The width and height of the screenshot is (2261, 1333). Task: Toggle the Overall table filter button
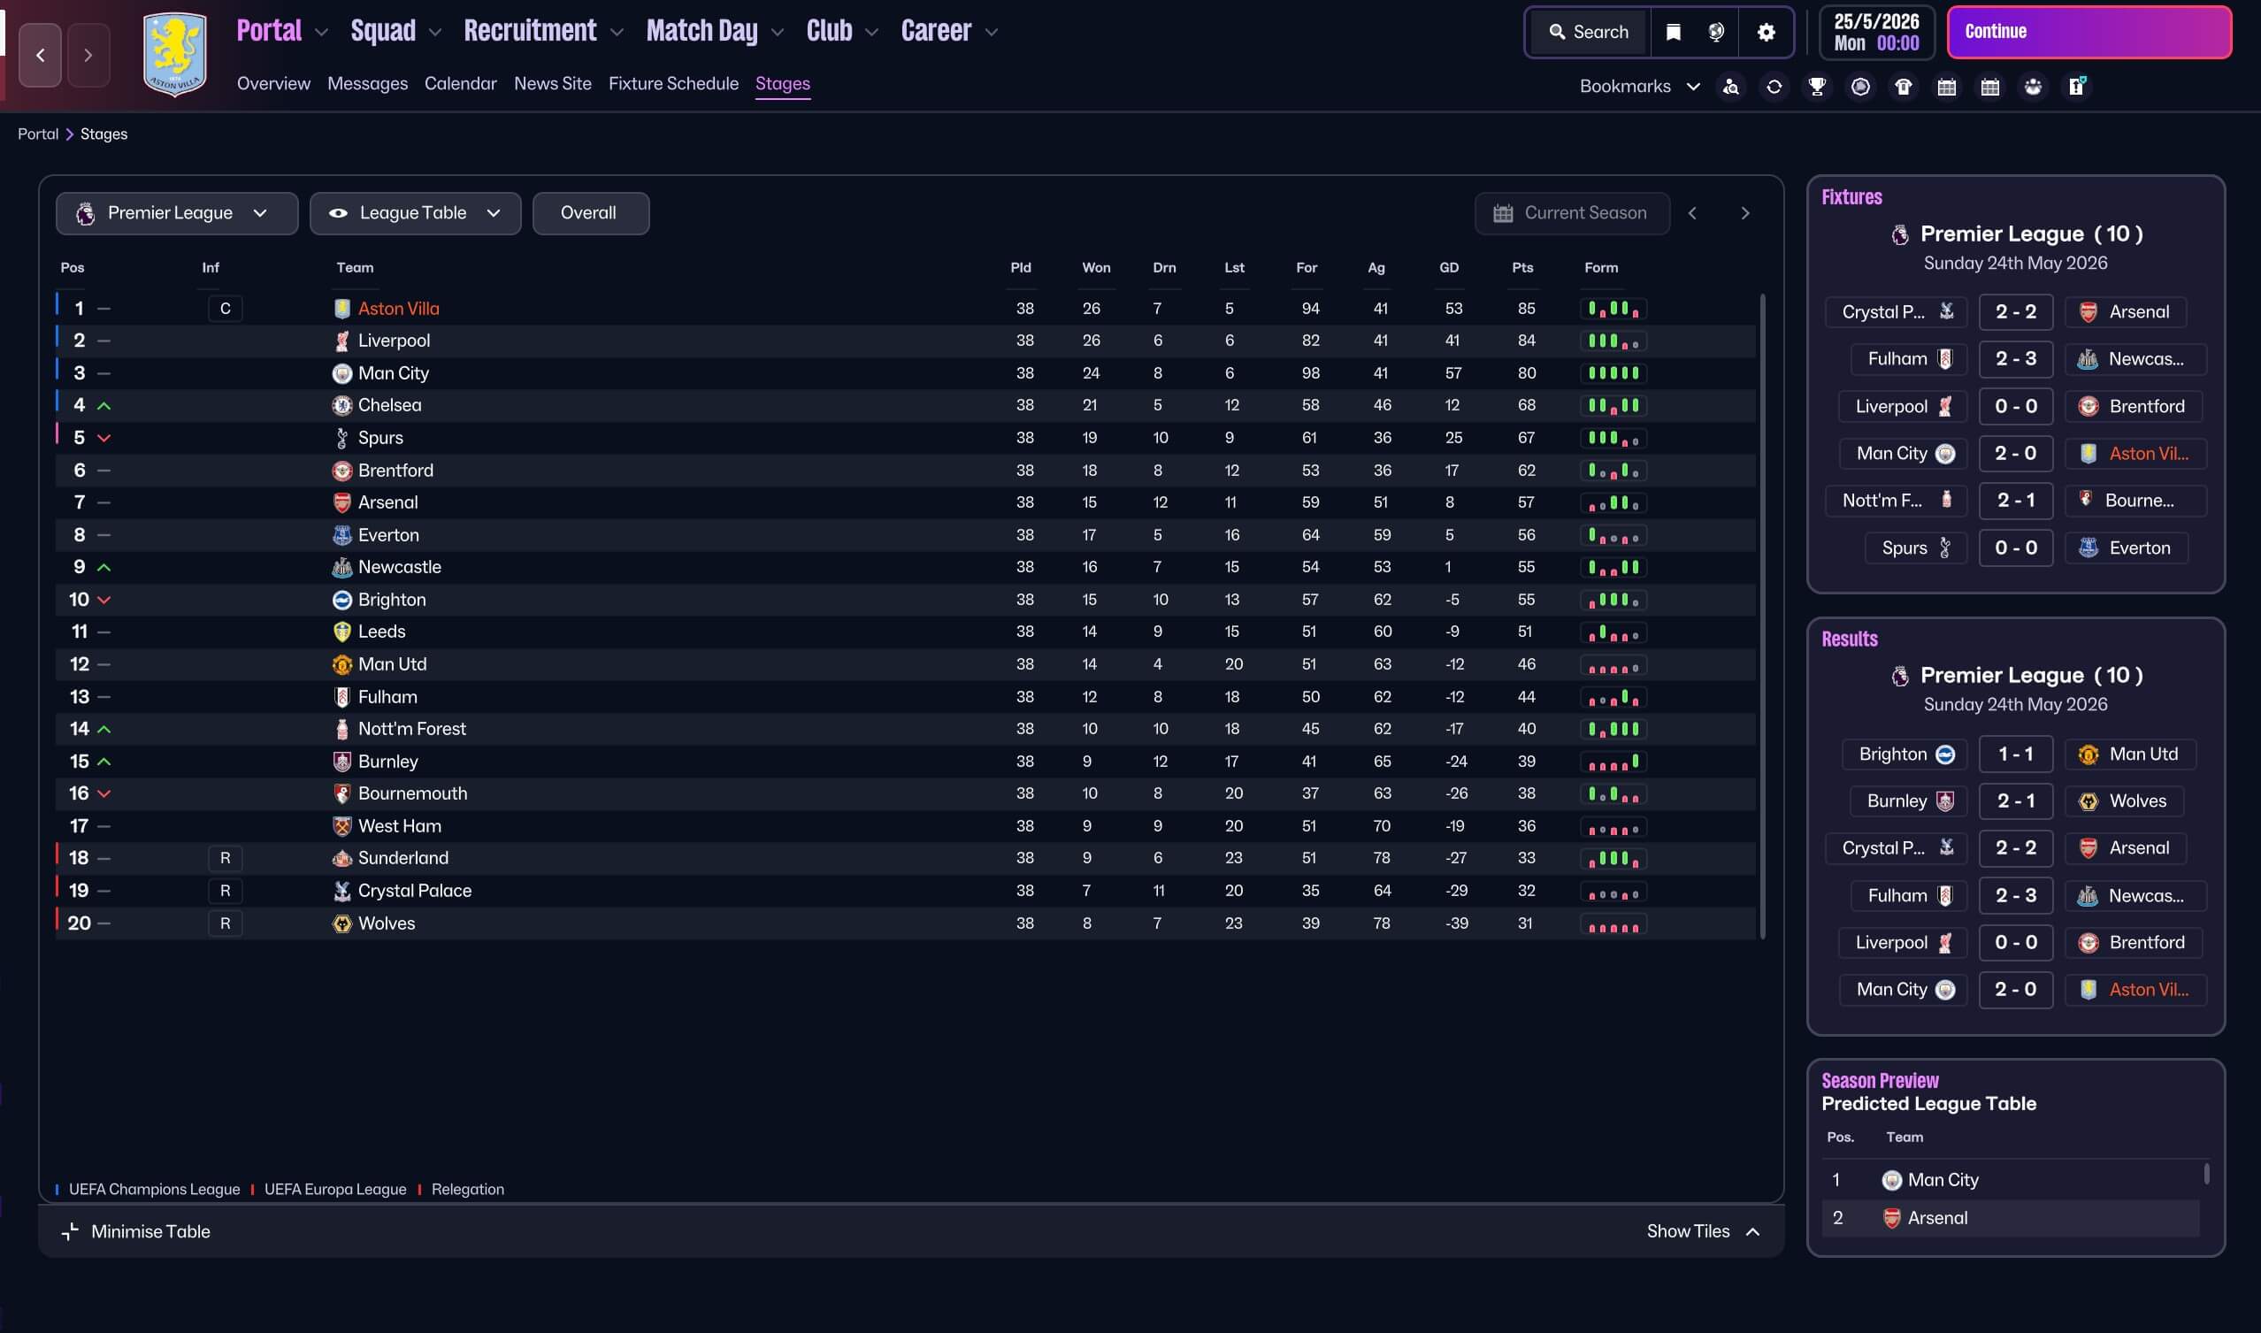tap(590, 213)
